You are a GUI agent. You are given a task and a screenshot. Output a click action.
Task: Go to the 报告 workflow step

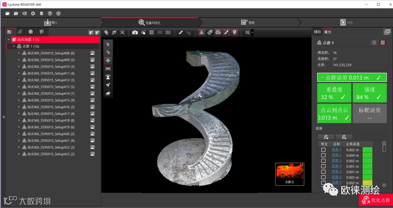(x=346, y=23)
